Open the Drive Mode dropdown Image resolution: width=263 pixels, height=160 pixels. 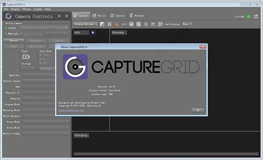pos(46,128)
